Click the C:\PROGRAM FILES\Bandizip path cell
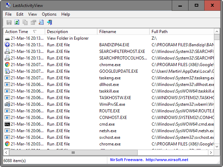 (x=183, y=45)
